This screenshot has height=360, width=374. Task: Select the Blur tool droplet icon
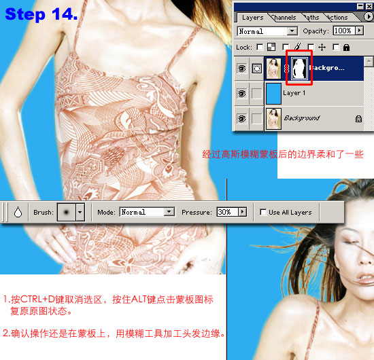pyautogui.click(x=18, y=212)
